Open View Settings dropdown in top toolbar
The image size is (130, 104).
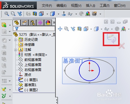(100, 14)
